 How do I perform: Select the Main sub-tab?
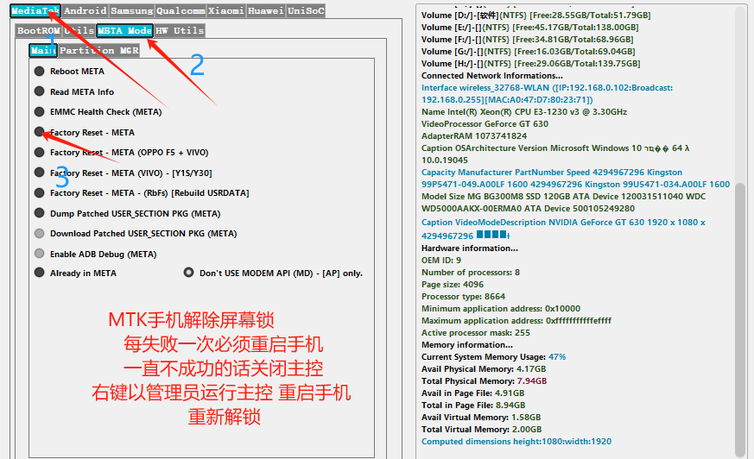[43, 50]
